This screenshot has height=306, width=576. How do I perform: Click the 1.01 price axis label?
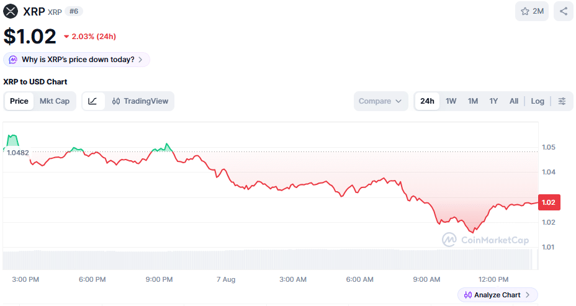tap(549, 247)
